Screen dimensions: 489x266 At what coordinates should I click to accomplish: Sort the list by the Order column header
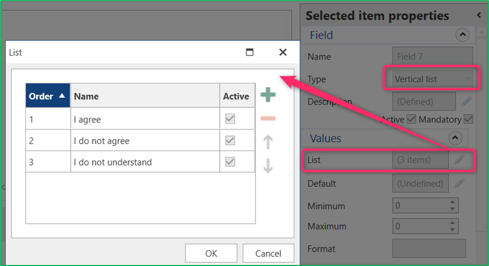[48, 96]
